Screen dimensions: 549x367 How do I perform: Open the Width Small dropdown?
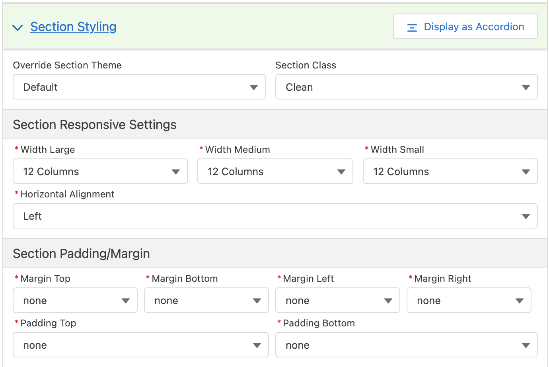(x=450, y=171)
